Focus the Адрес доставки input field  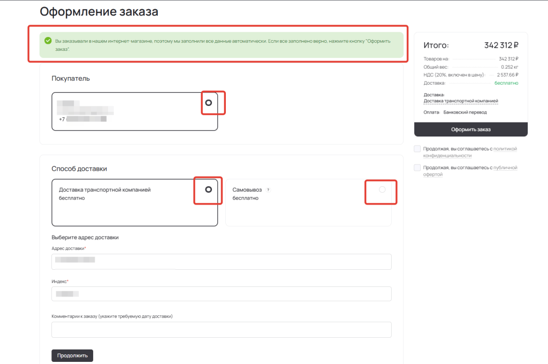[222, 262]
